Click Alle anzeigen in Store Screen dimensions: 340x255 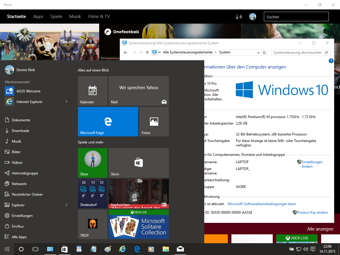[x=320, y=229]
